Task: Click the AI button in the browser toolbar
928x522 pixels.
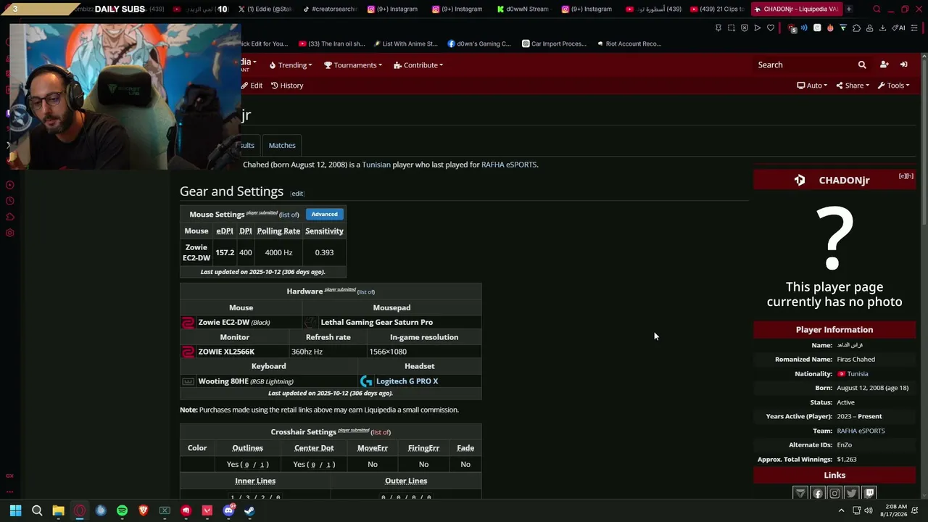Action: pyautogui.click(x=899, y=28)
